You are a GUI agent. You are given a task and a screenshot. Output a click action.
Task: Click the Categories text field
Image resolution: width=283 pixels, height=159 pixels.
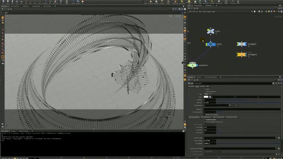(x=242, y=109)
